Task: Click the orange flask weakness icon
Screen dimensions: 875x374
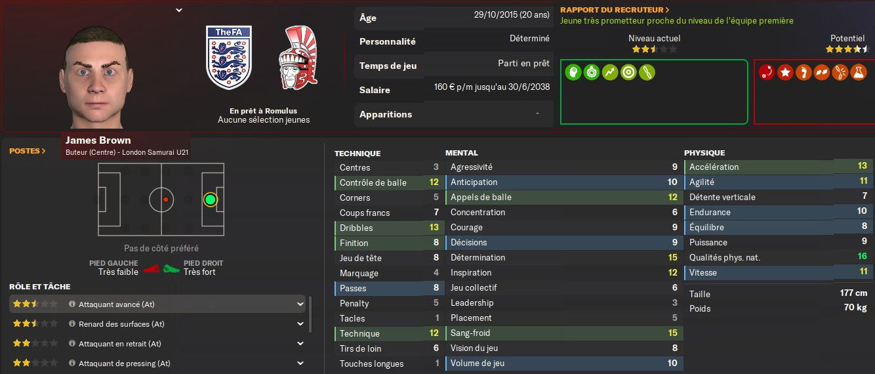Action: pos(858,72)
